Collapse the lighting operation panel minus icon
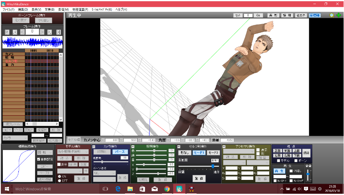This screenshot has width=344, height=195. [x=133, y=146]
